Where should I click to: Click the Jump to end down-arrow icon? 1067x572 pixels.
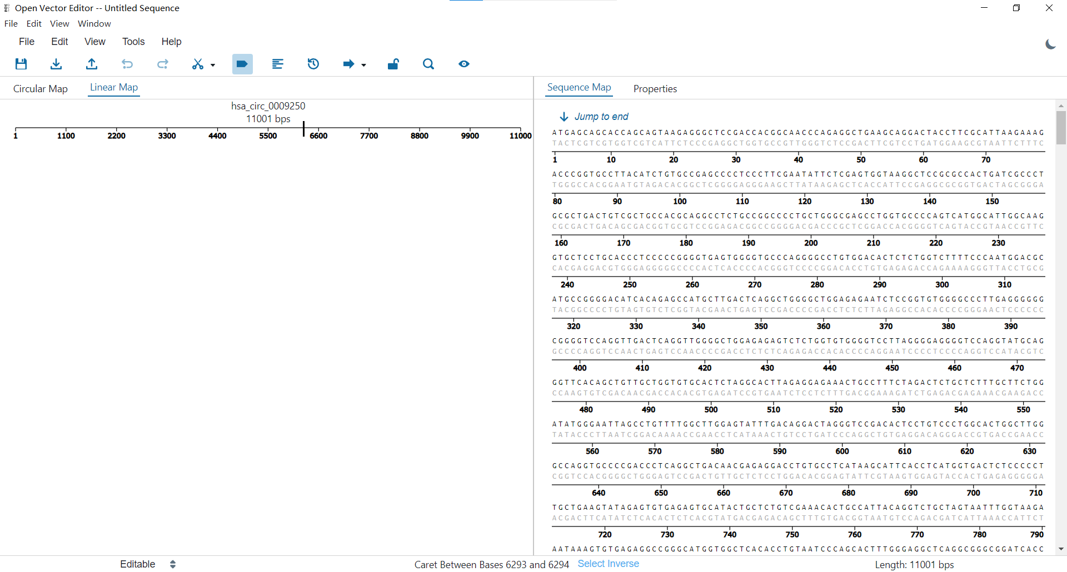564,117
